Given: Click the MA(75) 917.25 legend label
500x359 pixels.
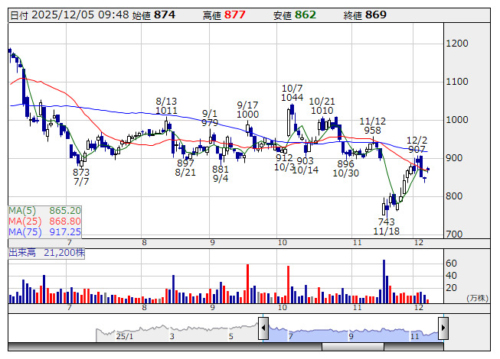Looking at the screenshot, I should coord(45,231).
